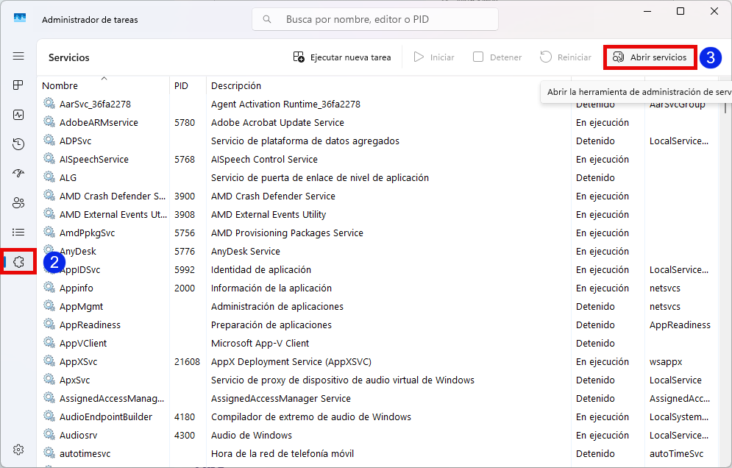The height and width of the screenshot is (468, 732).
Task: Select the autotimesvc service name
Action: tap(85, 453)
